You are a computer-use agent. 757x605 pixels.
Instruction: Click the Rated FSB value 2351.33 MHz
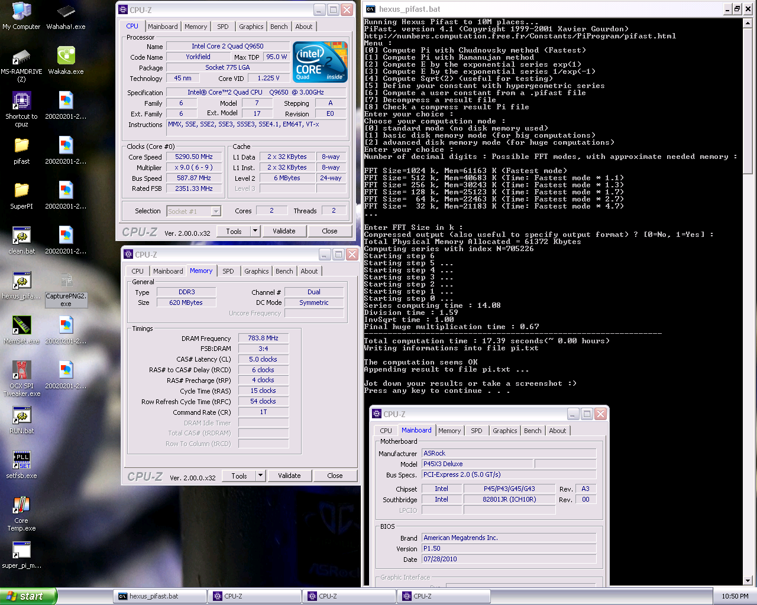coord(194,188)
